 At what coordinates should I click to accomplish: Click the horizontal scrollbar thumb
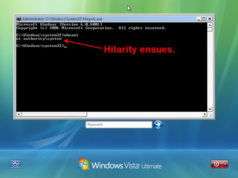54,114
